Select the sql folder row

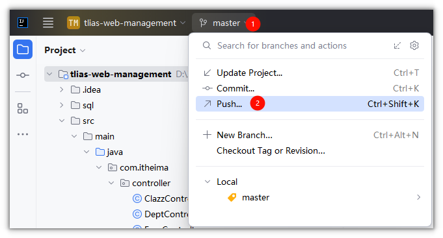(116, 105)
